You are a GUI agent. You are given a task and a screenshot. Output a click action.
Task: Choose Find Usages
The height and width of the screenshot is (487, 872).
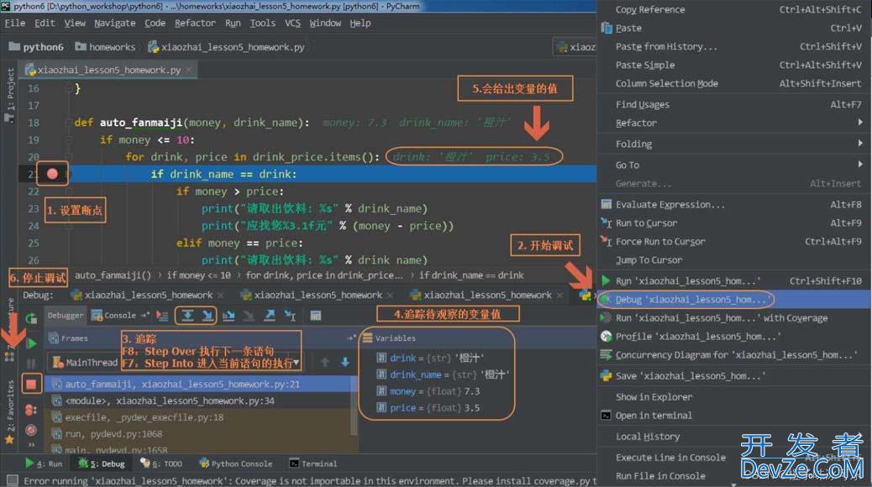[x=734, y=104]
